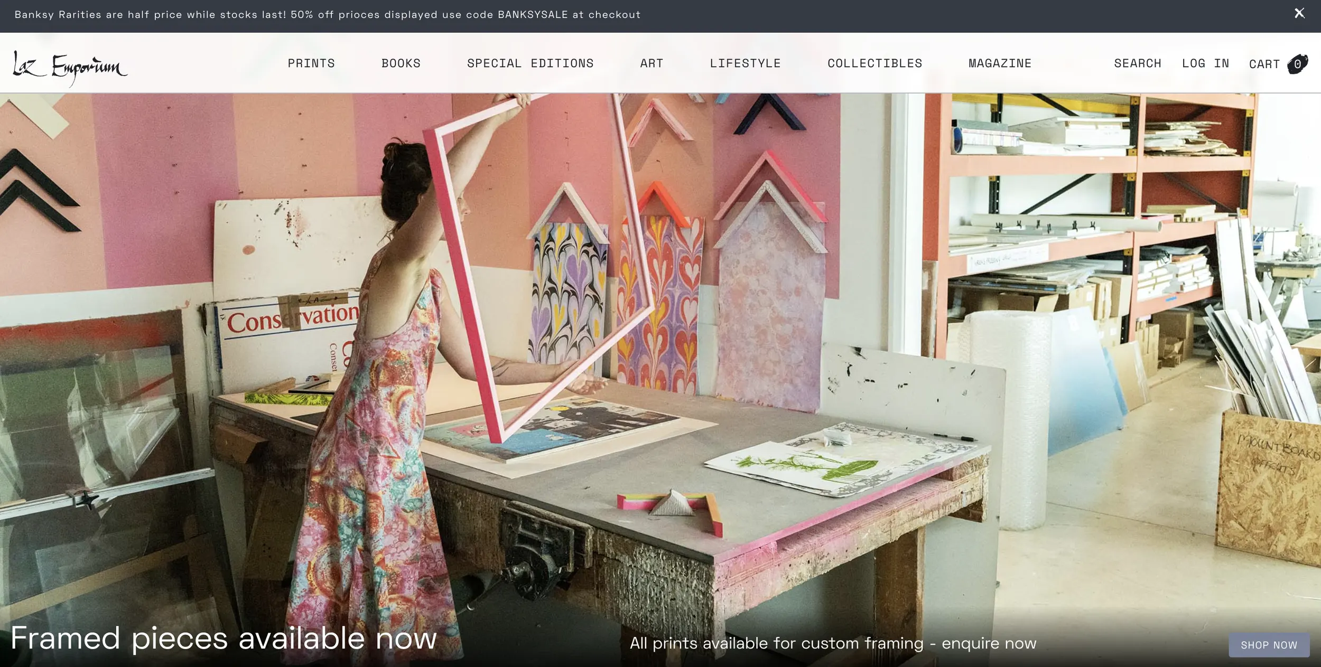Viewport: 1321px width, 667px height.
Task: Browse the BOOKS section
Action: (x=401, y=64)
